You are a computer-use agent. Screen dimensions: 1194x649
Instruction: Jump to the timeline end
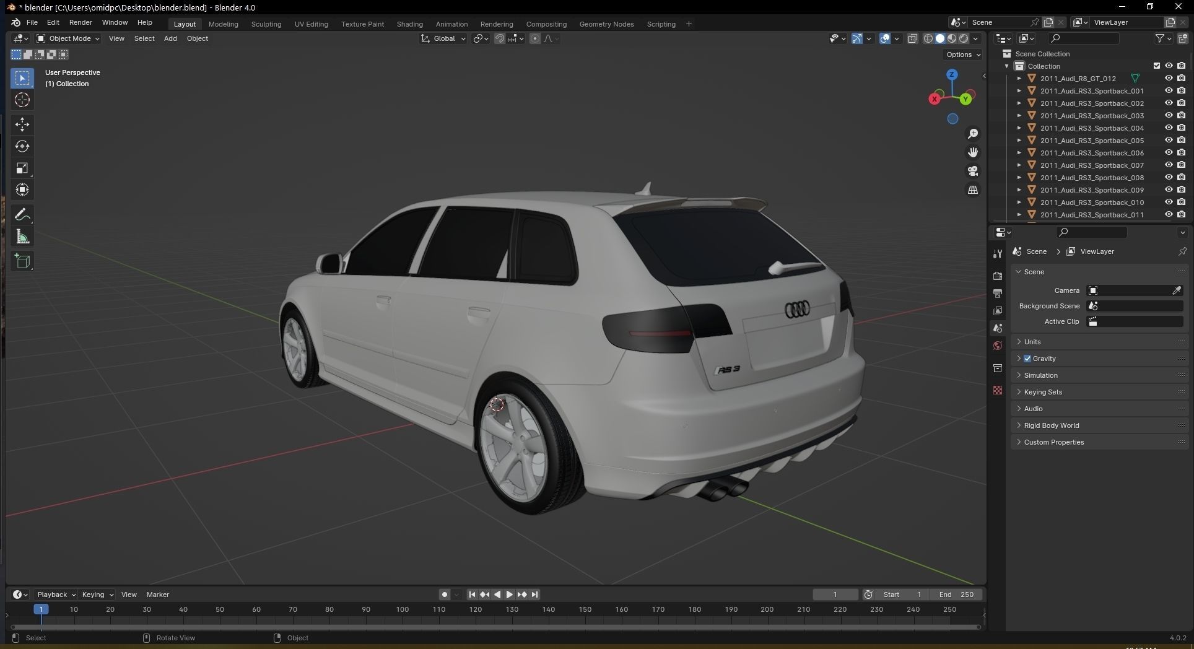point(534,595)
